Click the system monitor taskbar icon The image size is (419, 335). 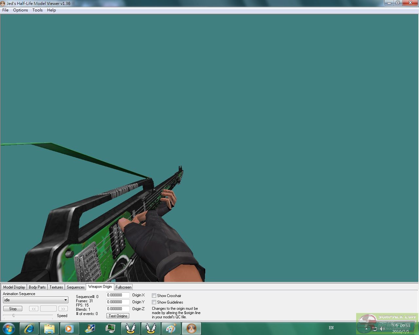pyautogui.click(x=110, y=328)
